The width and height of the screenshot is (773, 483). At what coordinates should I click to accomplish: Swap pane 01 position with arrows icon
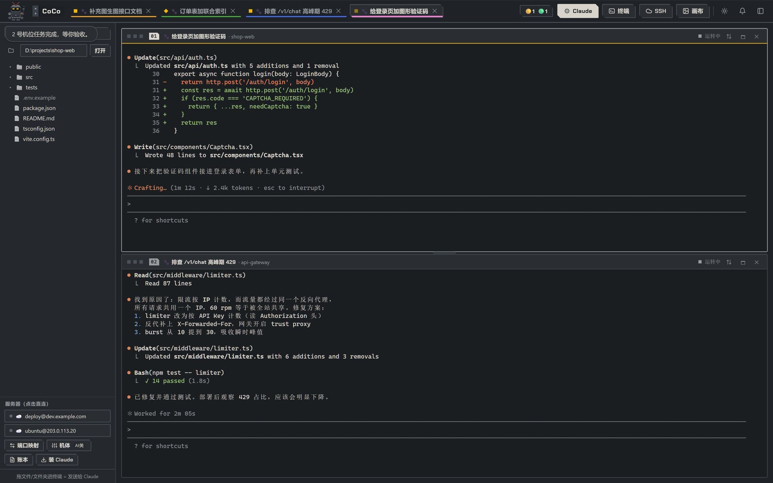pos(729,37)
